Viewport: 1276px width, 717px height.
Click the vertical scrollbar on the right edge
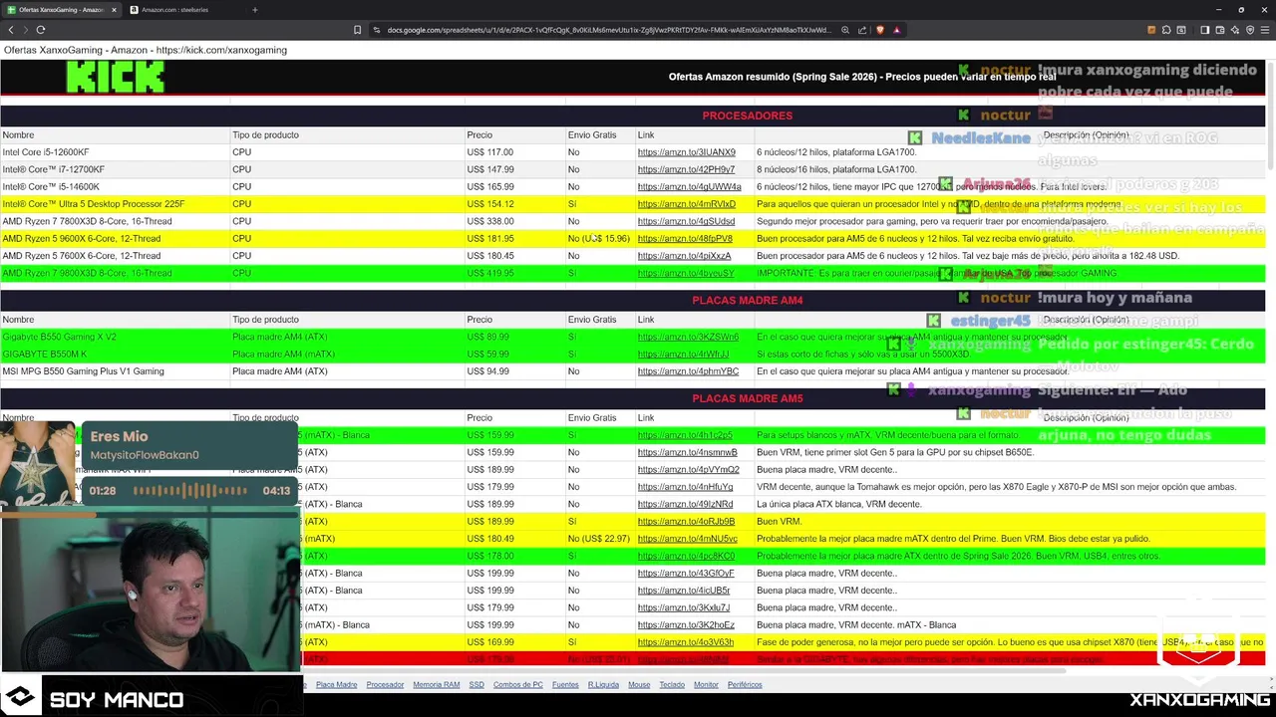(1271, 115)
